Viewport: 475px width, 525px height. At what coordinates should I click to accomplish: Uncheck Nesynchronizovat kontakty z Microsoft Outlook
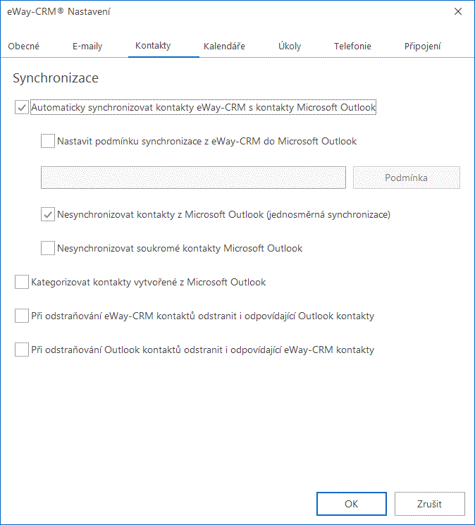click(x=48, y=214)
